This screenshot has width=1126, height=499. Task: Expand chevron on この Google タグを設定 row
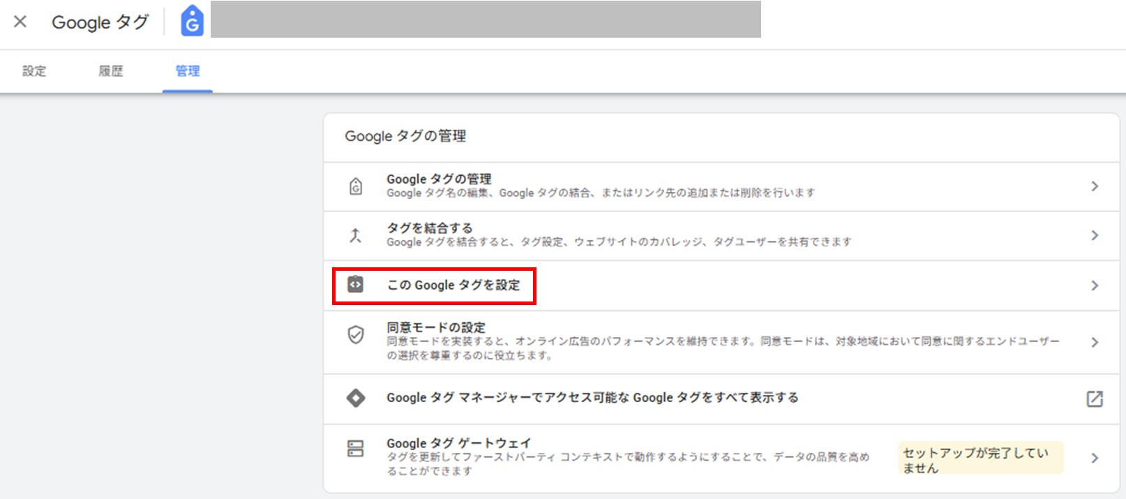(x=1095, y=285)
